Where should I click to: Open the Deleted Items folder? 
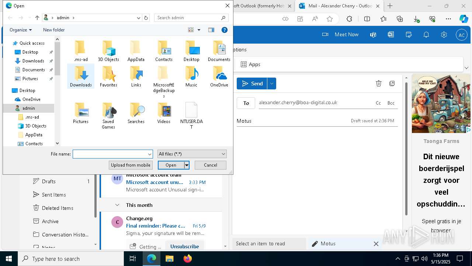(58, 208)
